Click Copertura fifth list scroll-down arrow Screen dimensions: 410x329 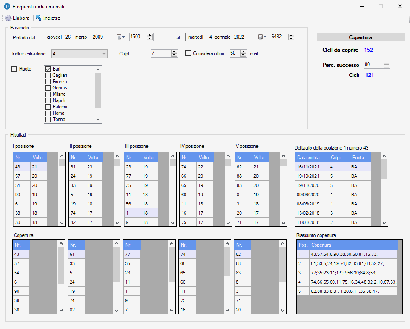click(283, 311)
